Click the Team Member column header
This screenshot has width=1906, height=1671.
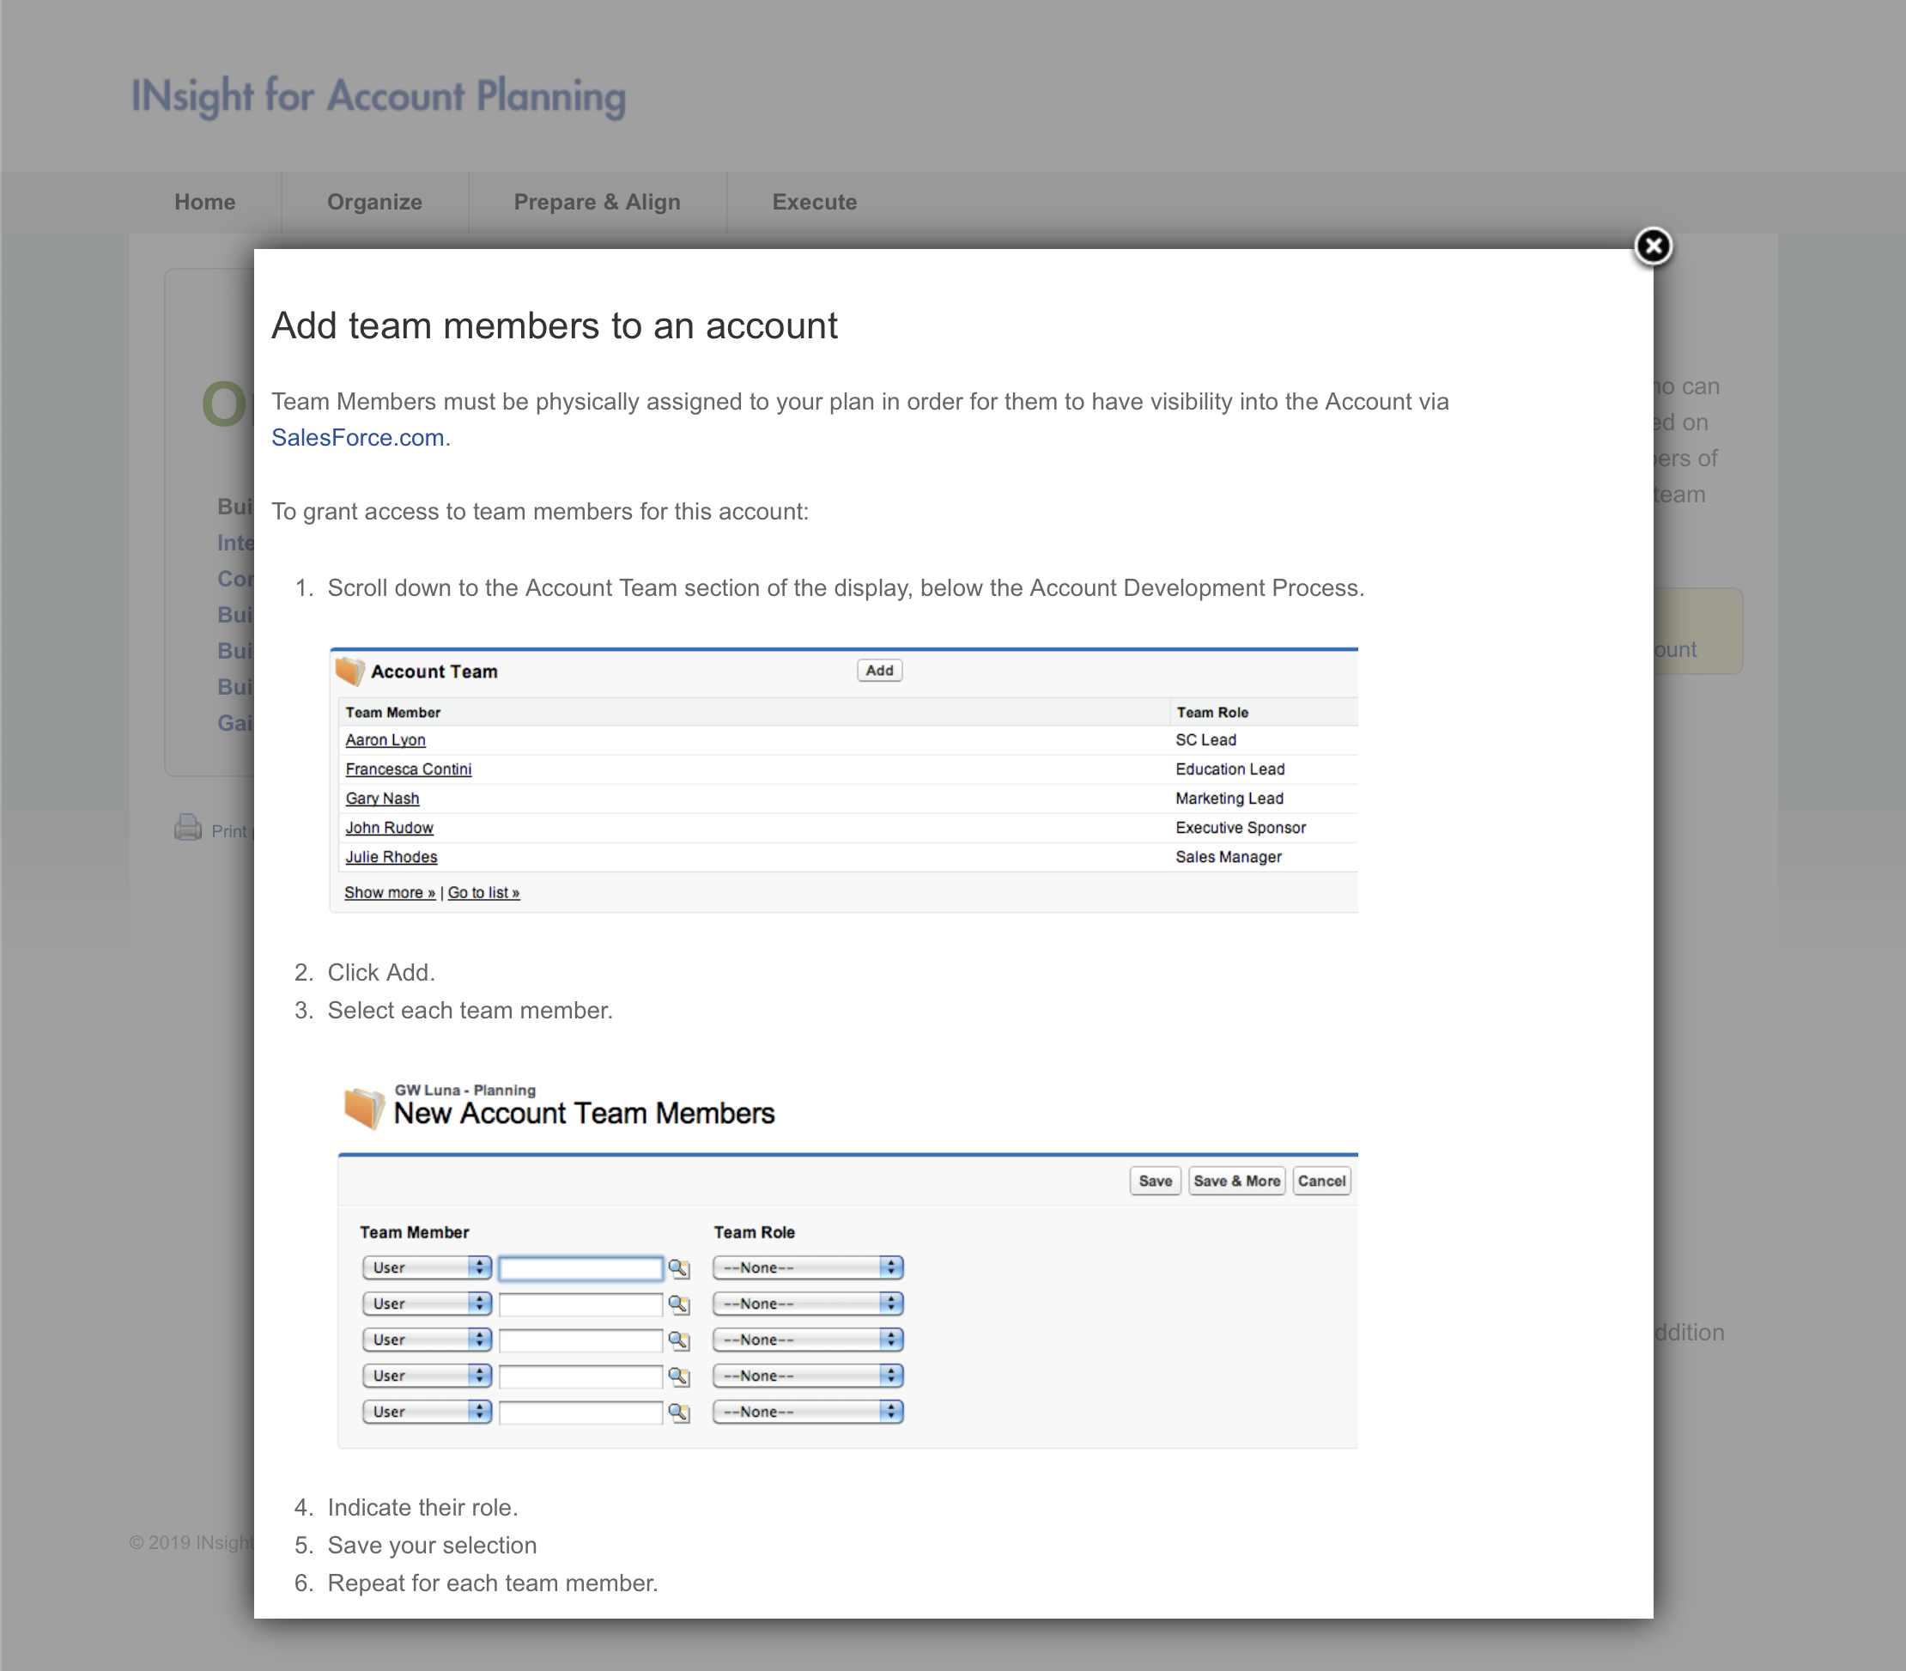click(392, 713)
